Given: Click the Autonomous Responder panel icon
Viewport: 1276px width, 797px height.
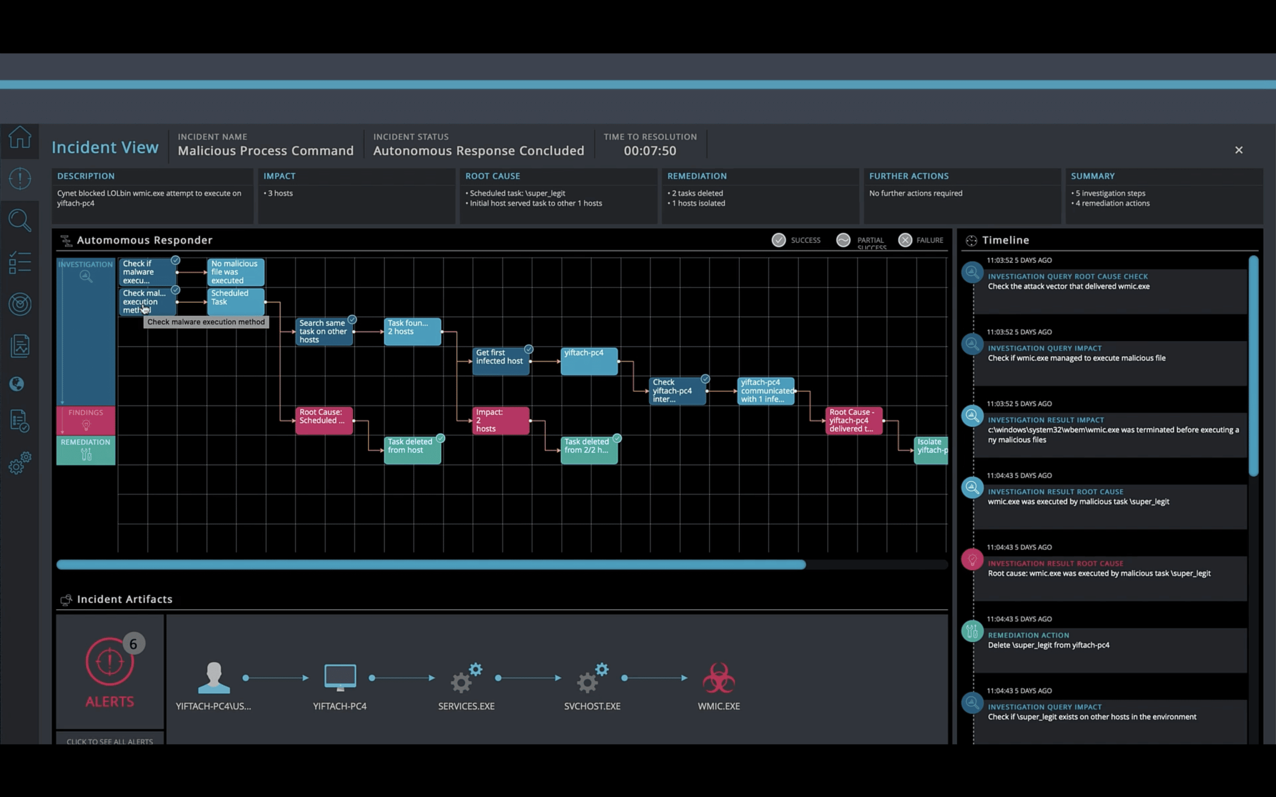Looking at the screenshot, I should [x=65, y=240].
